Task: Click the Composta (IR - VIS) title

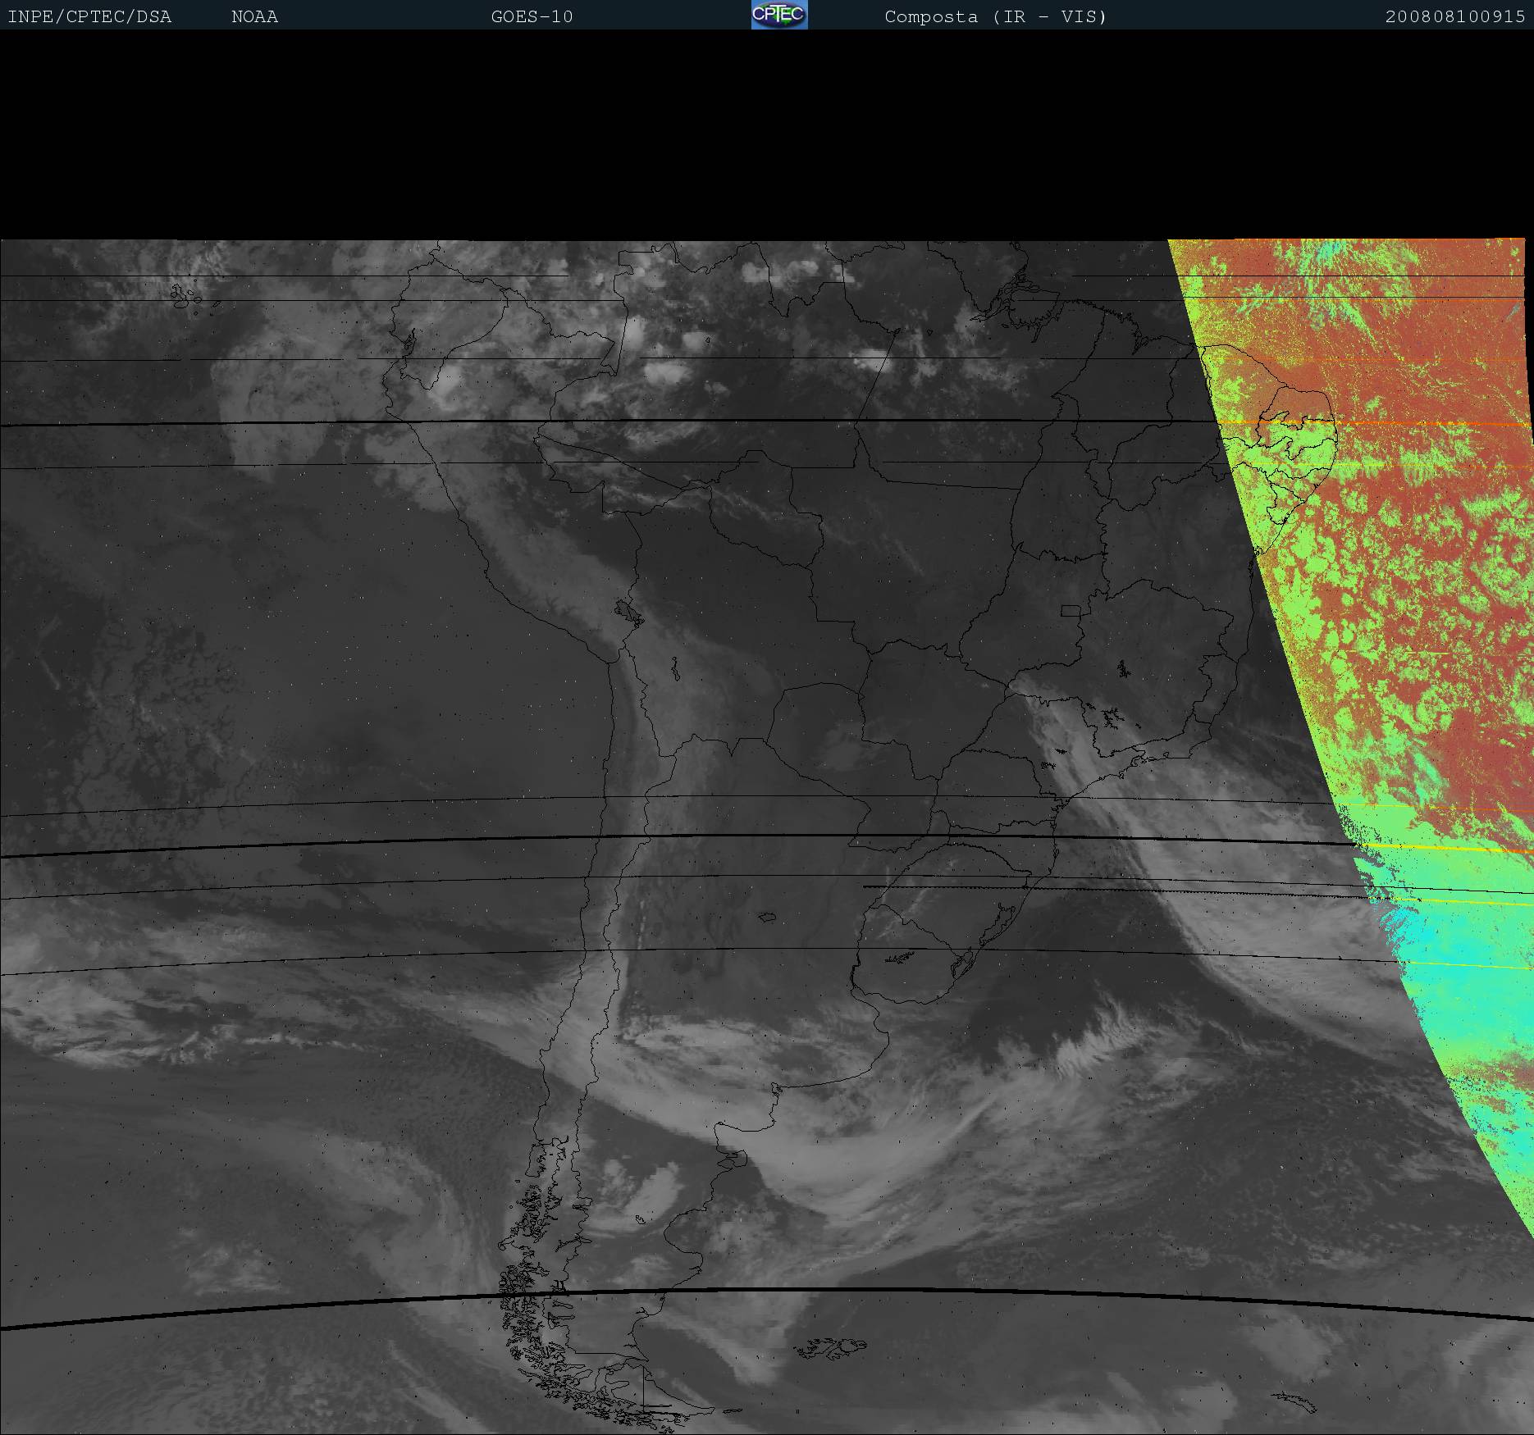Action: [x=995, y=16]
